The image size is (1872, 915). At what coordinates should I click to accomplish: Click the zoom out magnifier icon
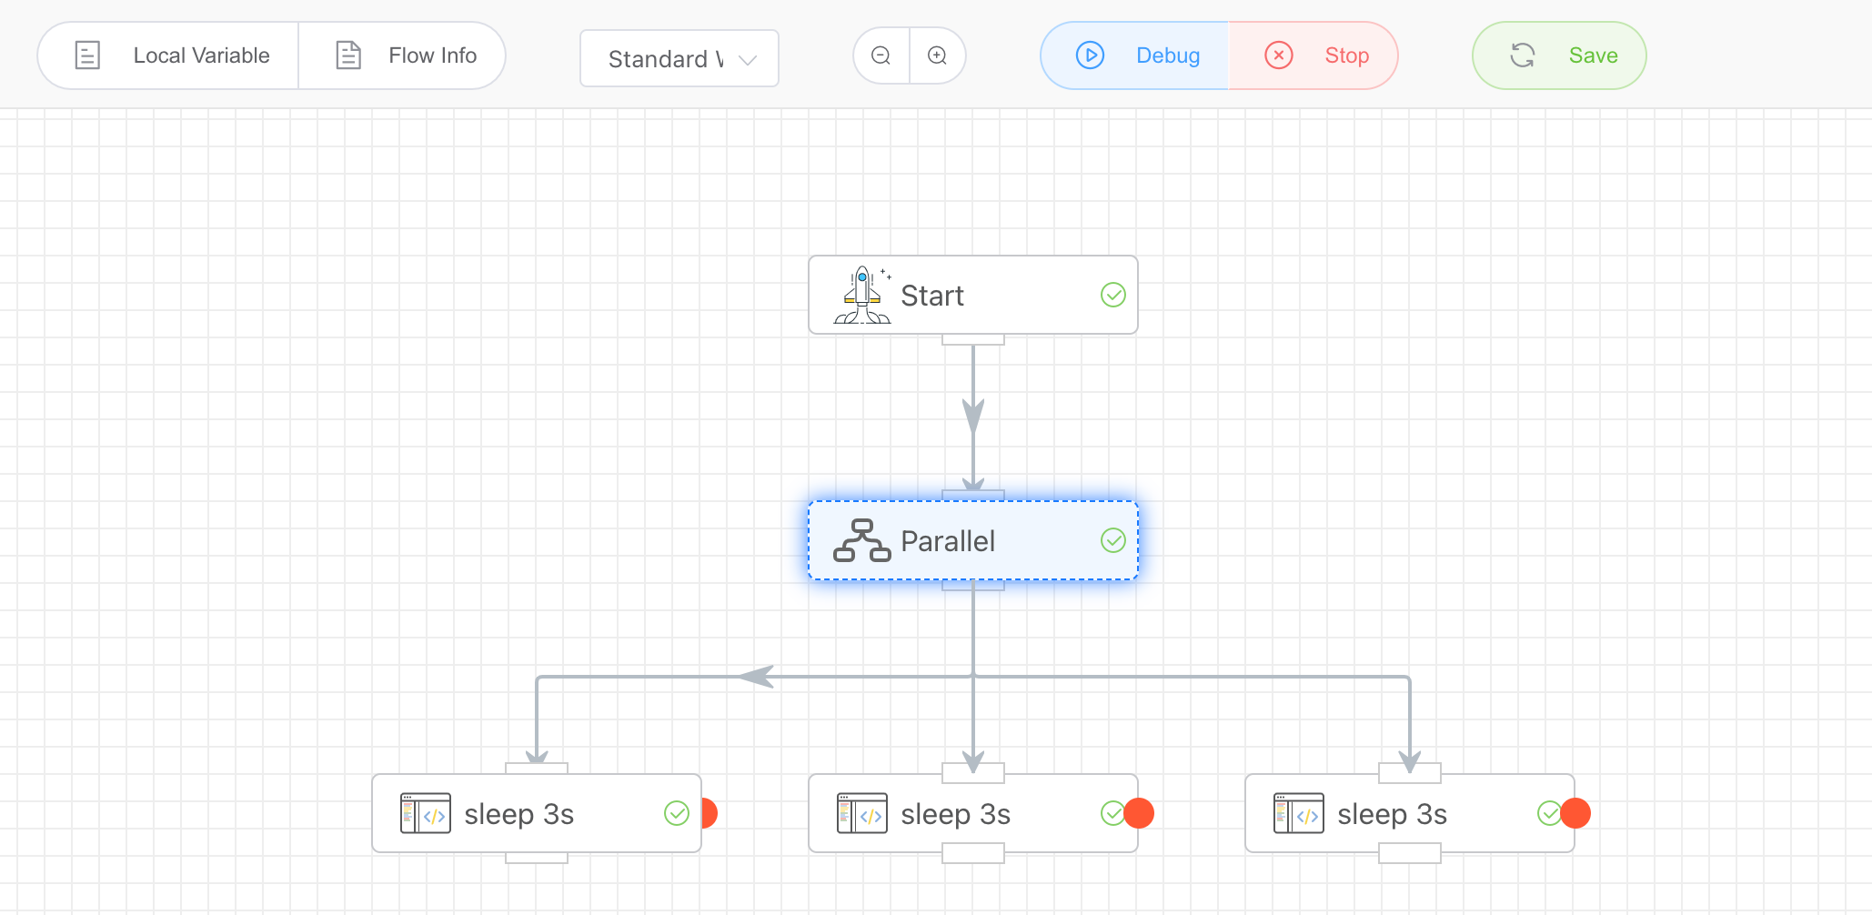(x=881, y=56)
